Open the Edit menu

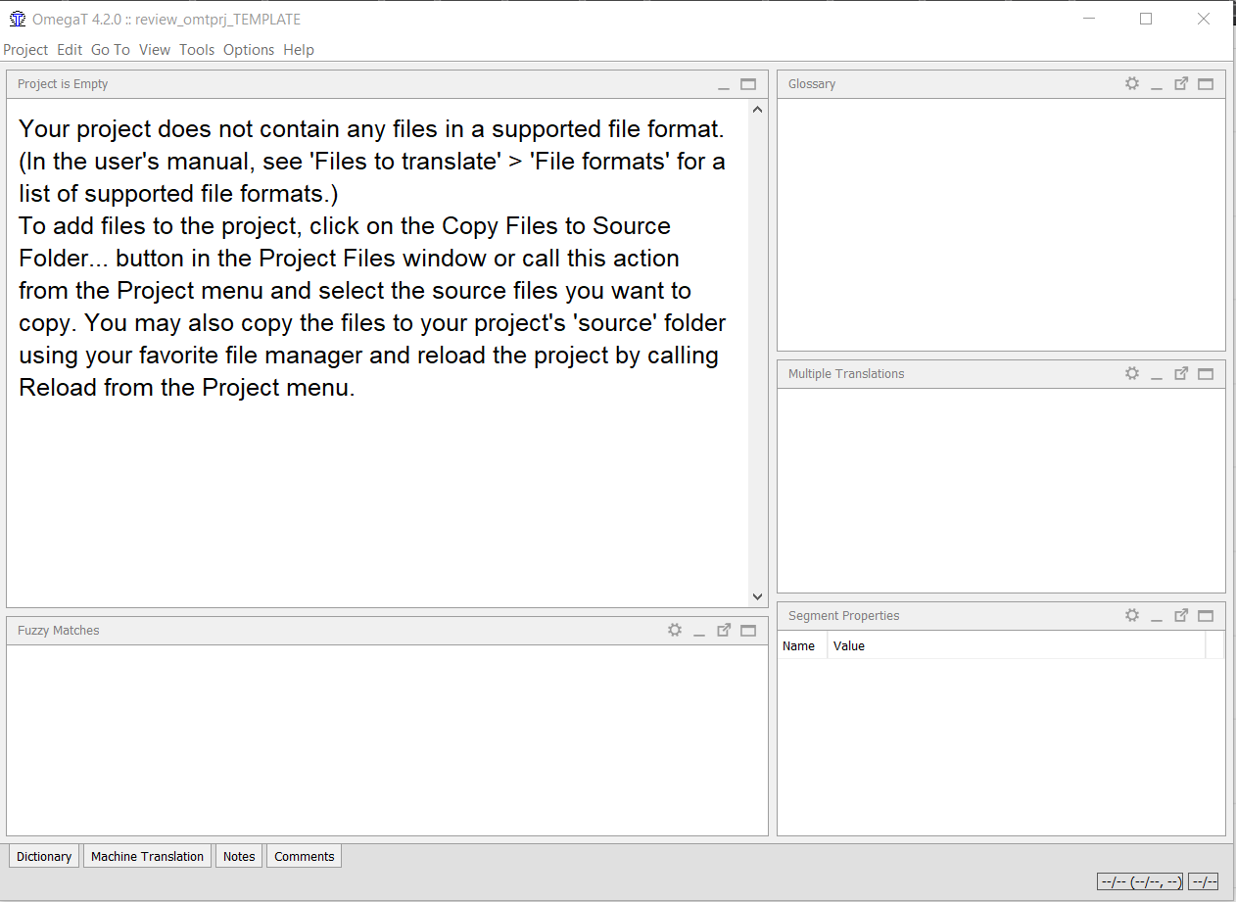(x=70, y=50)
